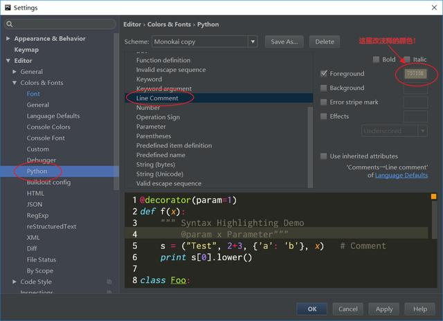Select String (Unicode) attribute
The image size is (443, 321).
click(160, 174)
